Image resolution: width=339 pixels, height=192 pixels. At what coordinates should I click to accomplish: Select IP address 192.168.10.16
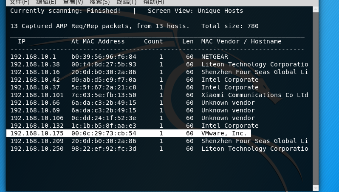point(35,72)
